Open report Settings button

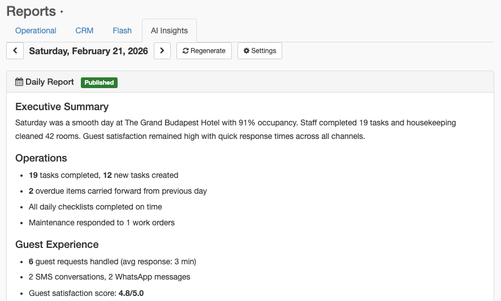click(x=260, y=51)
